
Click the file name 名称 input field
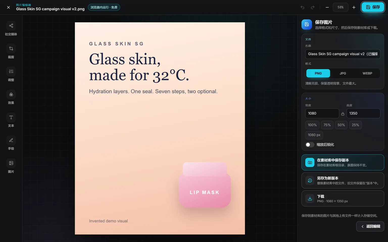coord(343,54)
